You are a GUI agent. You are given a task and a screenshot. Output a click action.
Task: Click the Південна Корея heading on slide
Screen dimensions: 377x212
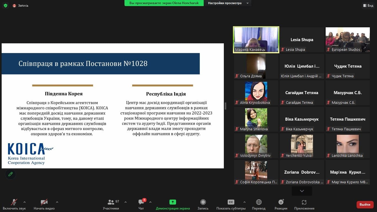[64, 94]
